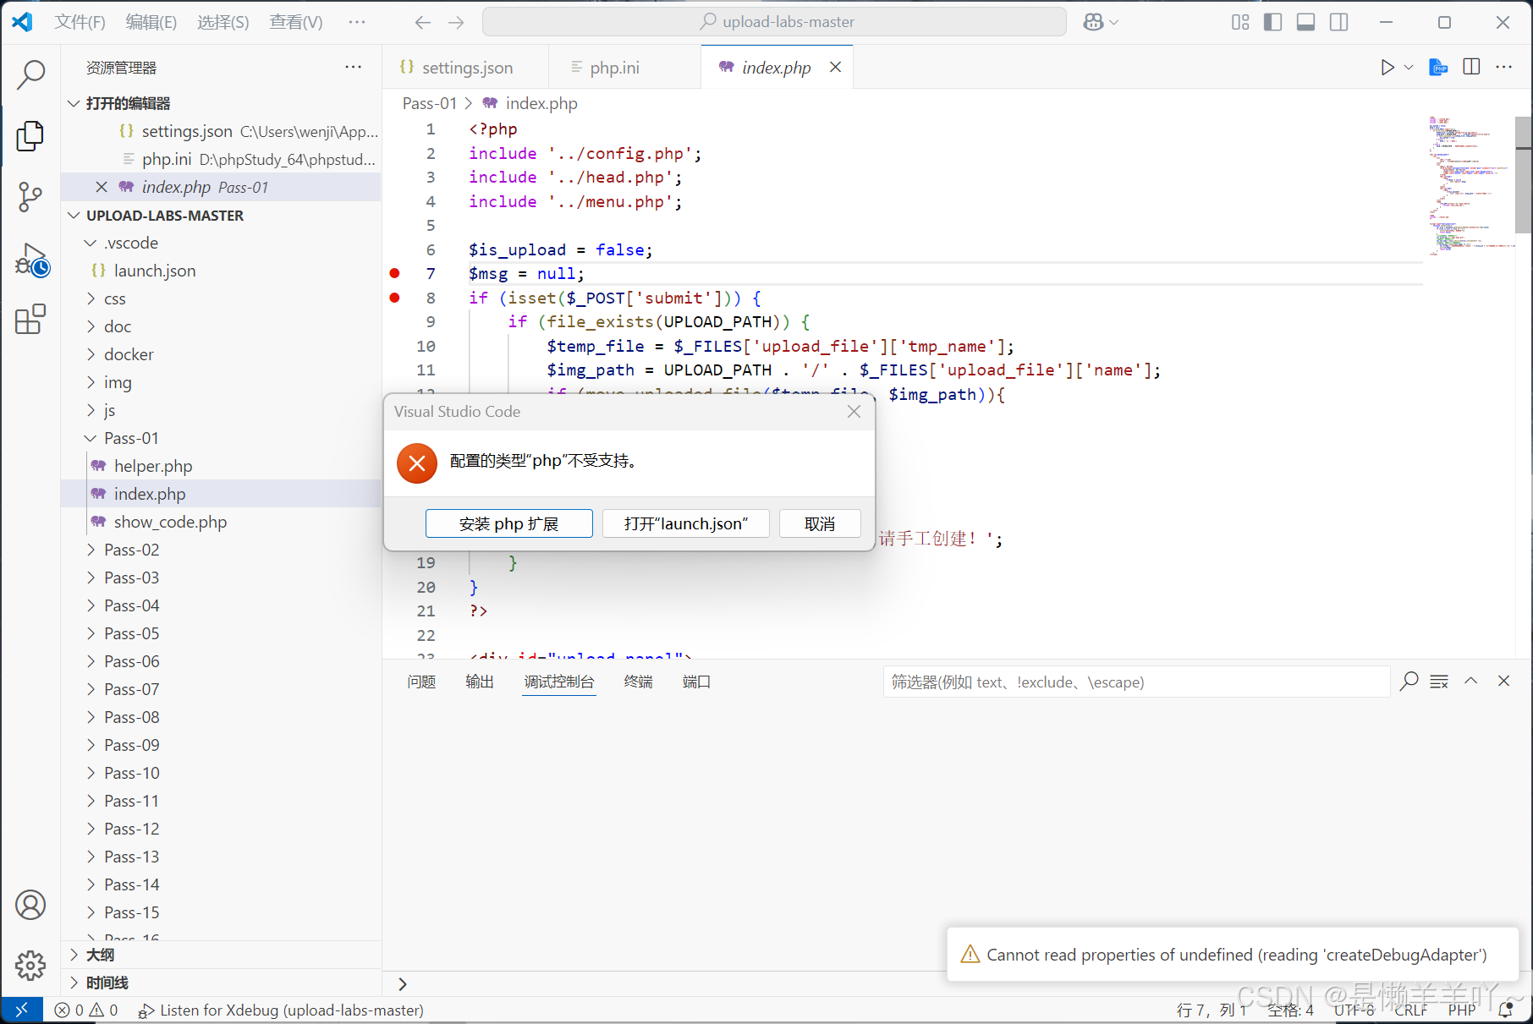Open the Copilot dropdown chevron

[x=1113, y=23]
